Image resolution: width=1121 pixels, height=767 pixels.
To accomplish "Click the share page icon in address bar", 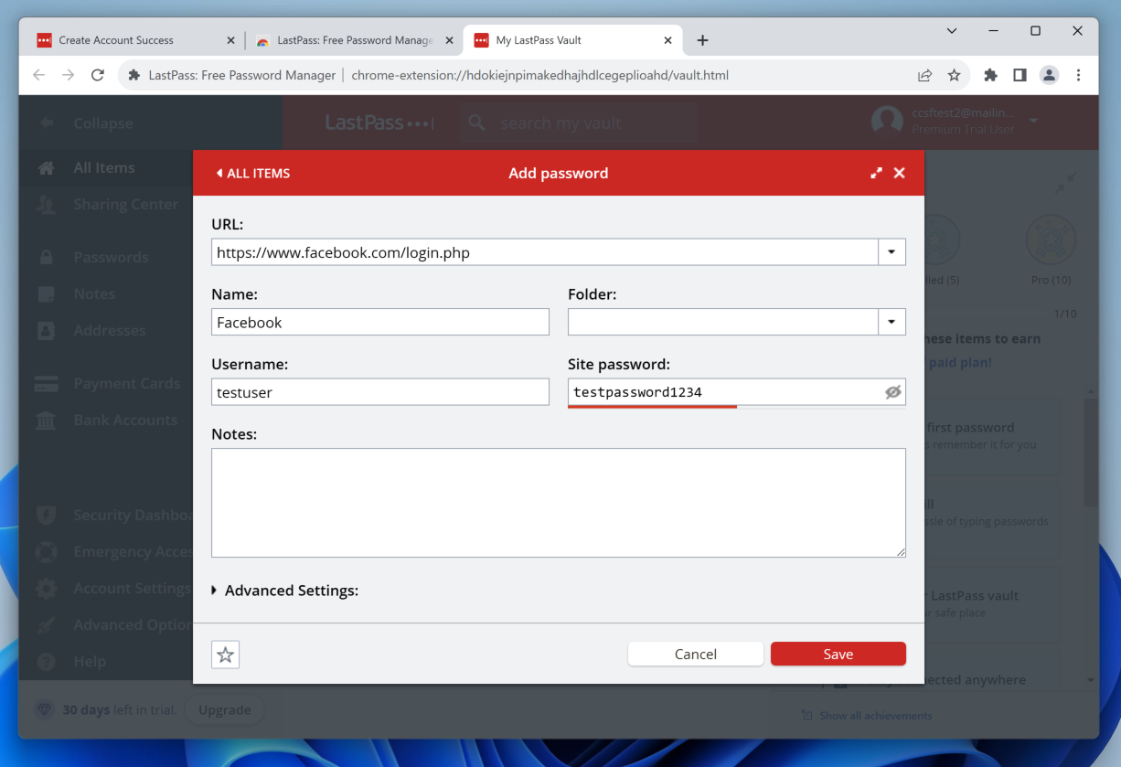I will 925,75.
